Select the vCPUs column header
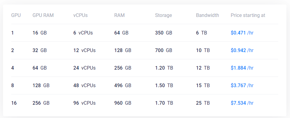The height and width of the screenshot is (118, 290). [x=80, y=15]
